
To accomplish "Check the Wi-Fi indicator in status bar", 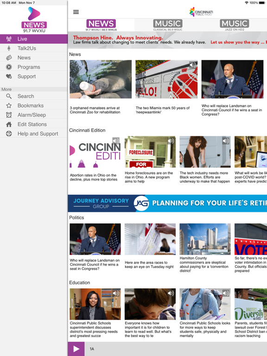I will pos(247,3).
